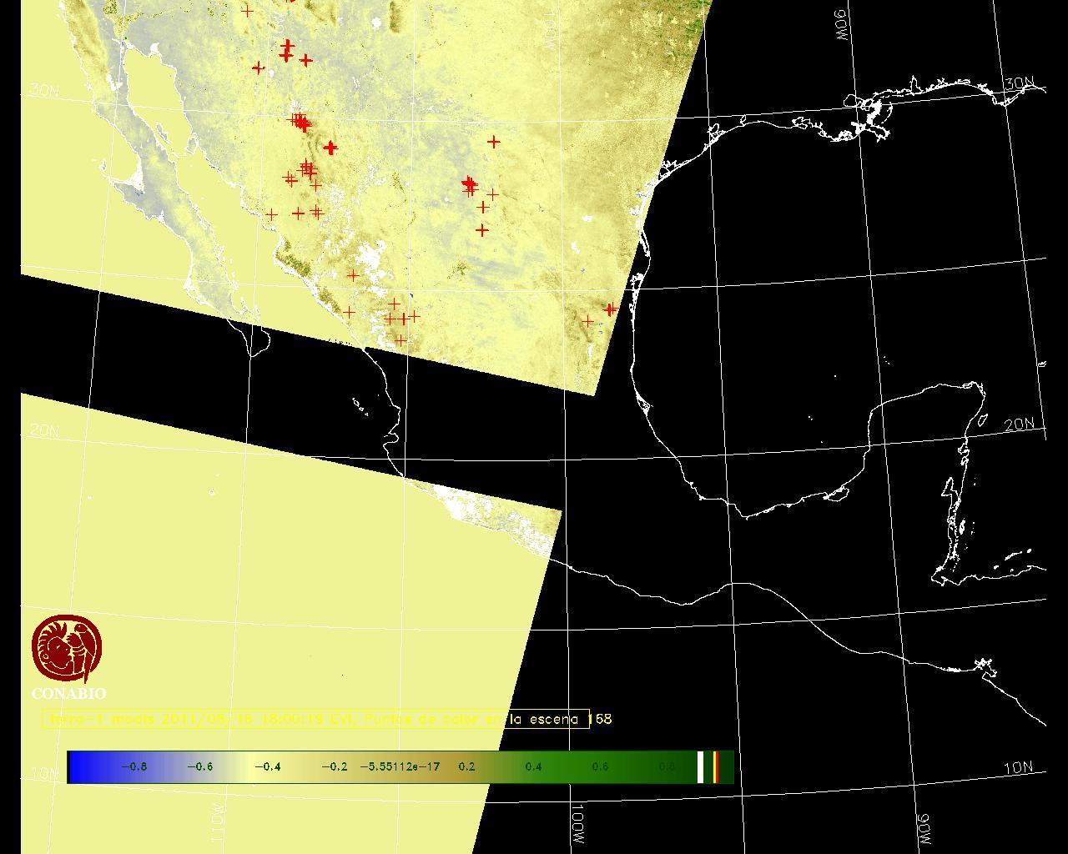Click the 30N latitude label at right edge
Viewport: 1068px width, 854px height.
pyautogui.click(x=1019, y=84)
